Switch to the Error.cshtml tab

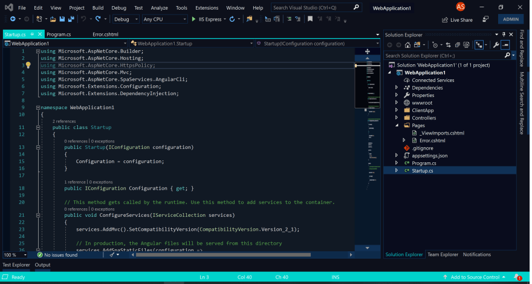(105, 35)
